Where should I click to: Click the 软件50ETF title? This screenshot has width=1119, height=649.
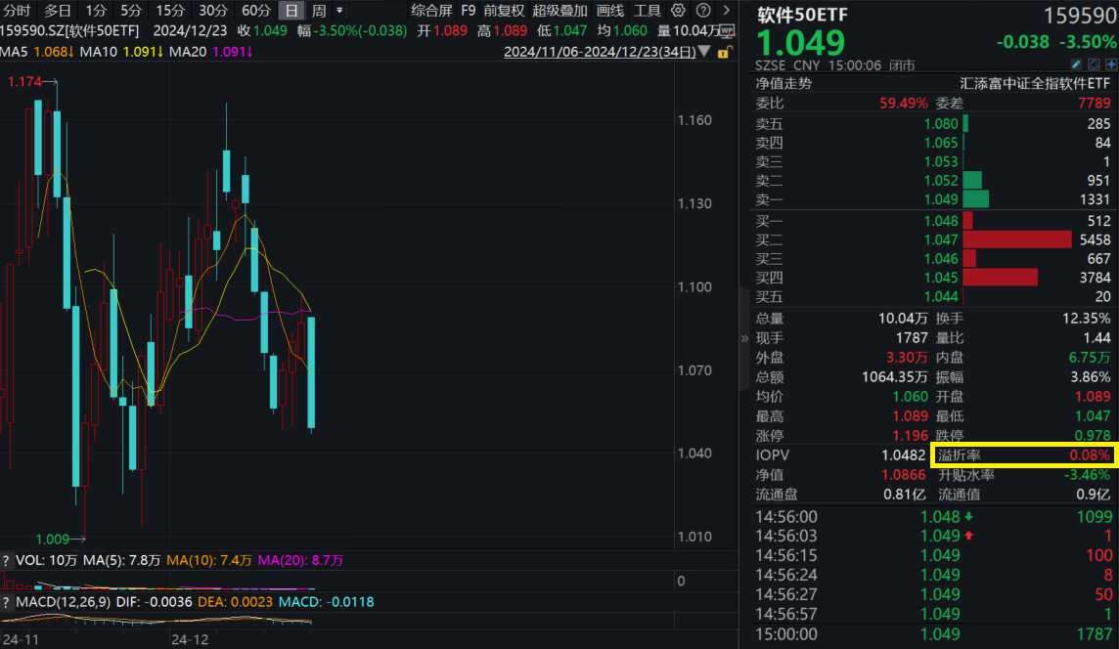pyautogui.click(x=803, y=15)
